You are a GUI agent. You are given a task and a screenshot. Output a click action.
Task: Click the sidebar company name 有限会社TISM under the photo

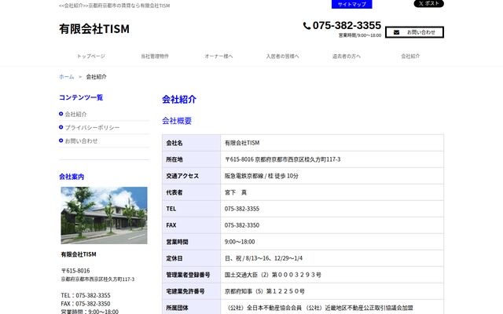[x=79, y=254]
